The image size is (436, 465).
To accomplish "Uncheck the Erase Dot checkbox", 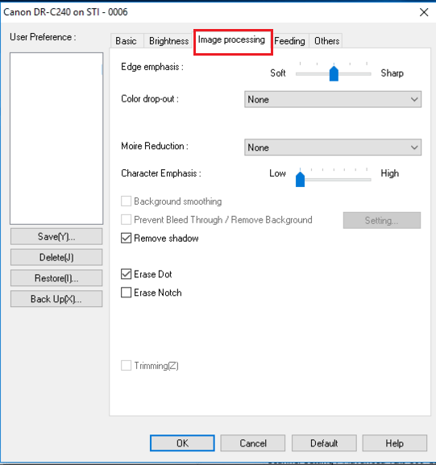I will [126, 274].
